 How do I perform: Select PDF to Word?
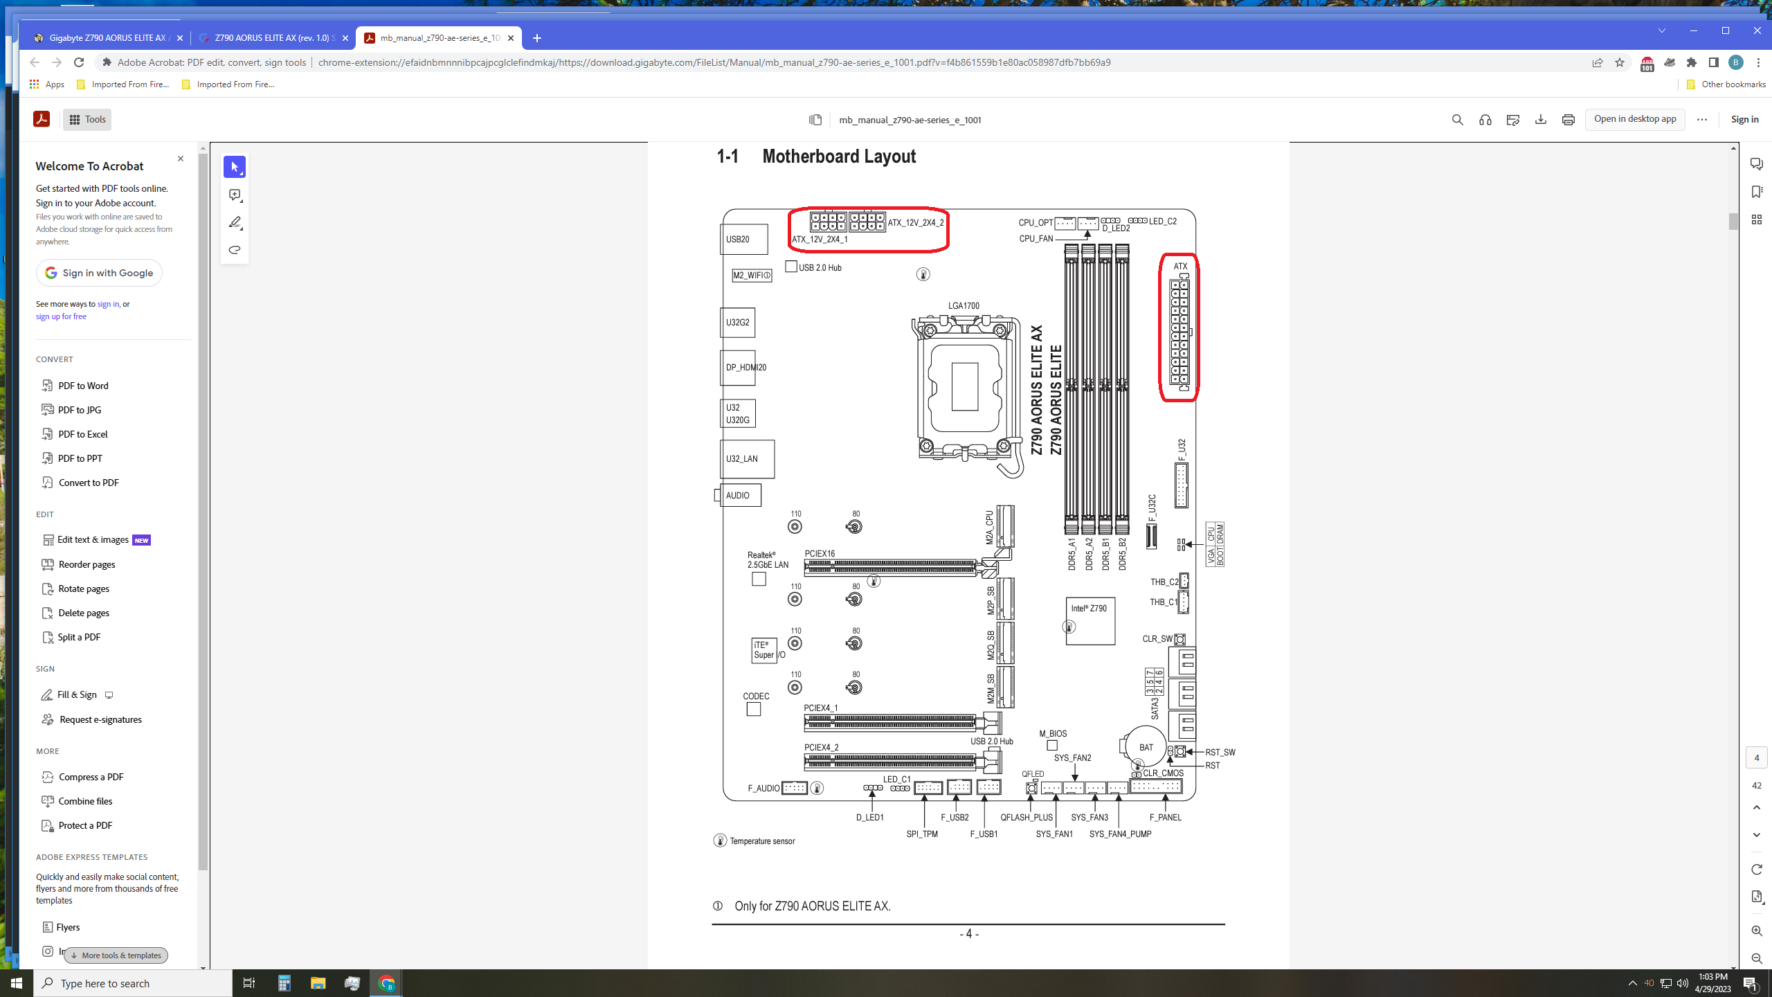pos(75,386)
